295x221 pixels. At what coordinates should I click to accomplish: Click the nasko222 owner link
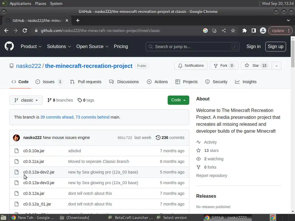click(29, 66)
